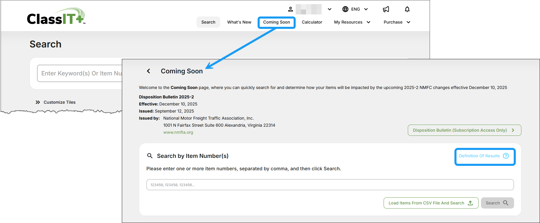Visit the www.nmfta.org link
540x223 pixels.
coord(178,132)
